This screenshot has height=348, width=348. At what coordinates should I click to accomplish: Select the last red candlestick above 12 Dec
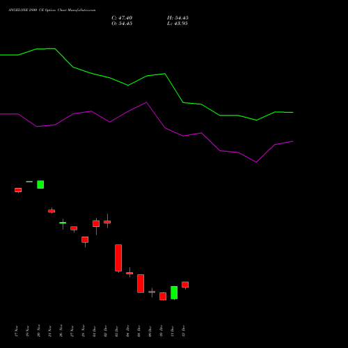pos(185,285)
